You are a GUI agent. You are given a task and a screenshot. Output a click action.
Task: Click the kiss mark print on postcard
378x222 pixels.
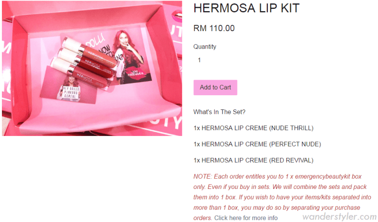tap(135, 72)
